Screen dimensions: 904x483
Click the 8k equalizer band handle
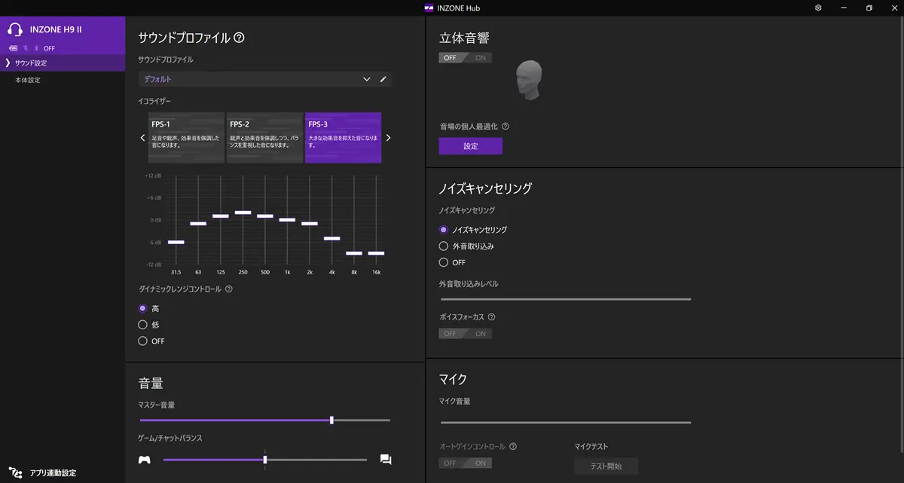[354, 253]
